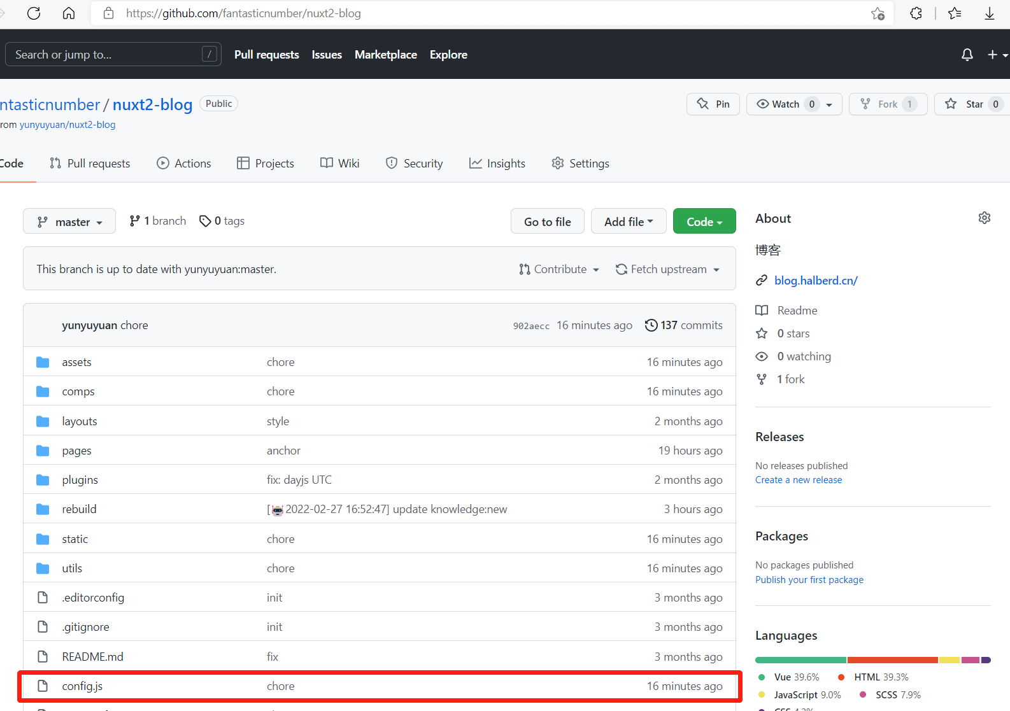Add page to favorites star icon
This screenshot has width=1010, height=711.
coord(878,13)
